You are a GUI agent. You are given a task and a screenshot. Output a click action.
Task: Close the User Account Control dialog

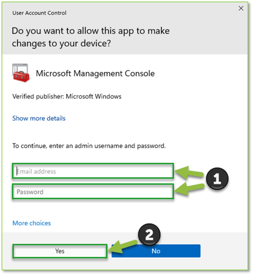pos(241,8)
